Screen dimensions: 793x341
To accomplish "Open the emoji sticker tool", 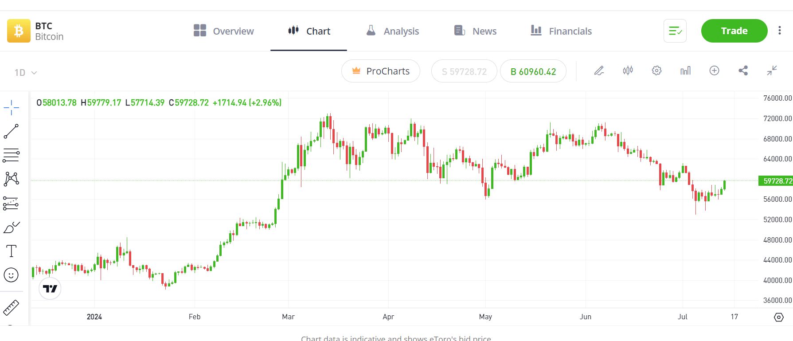I will coord(12,275).
